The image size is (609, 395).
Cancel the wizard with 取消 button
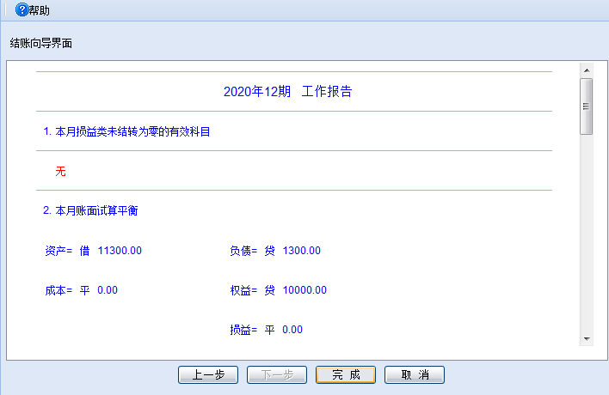(x=415, y=375)
